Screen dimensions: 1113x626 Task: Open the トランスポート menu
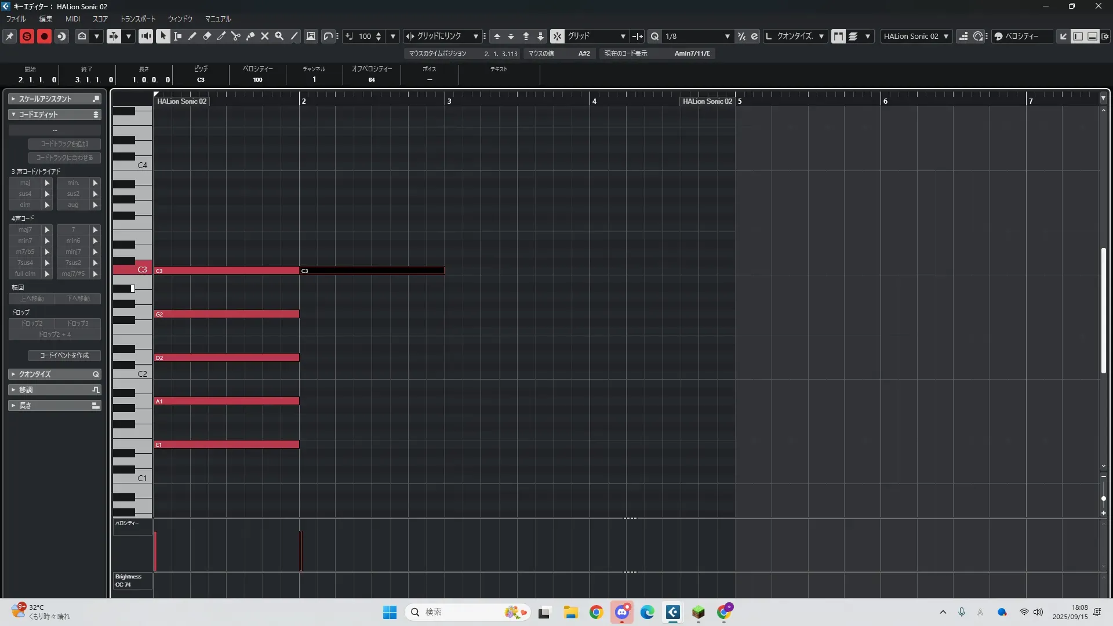click(x=138, y=19)
